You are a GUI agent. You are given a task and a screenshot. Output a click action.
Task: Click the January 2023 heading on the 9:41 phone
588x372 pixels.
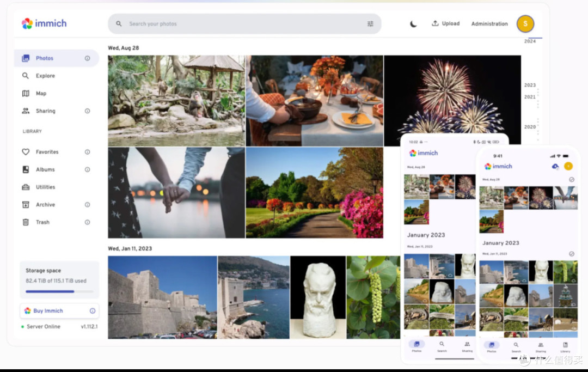point(501,243)
